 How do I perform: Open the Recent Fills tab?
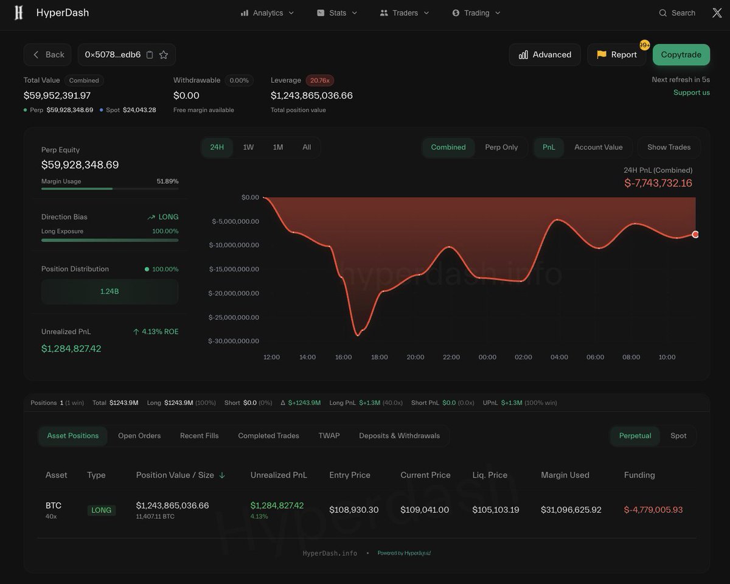200,436
